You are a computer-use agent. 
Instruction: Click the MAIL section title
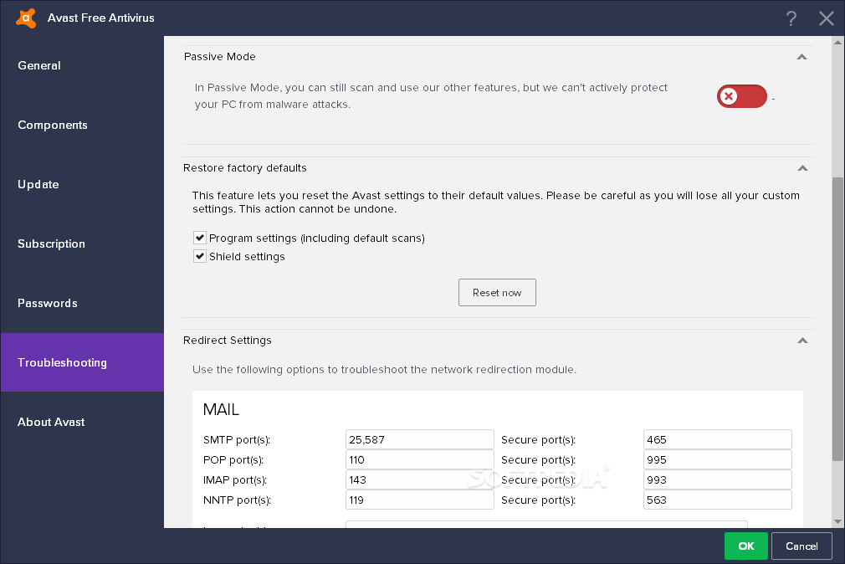pos(221,409)
